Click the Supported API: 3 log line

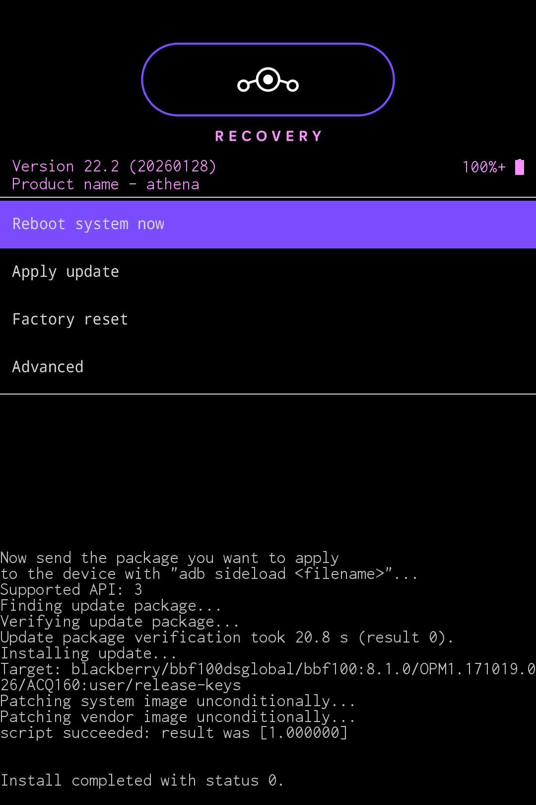71,589
